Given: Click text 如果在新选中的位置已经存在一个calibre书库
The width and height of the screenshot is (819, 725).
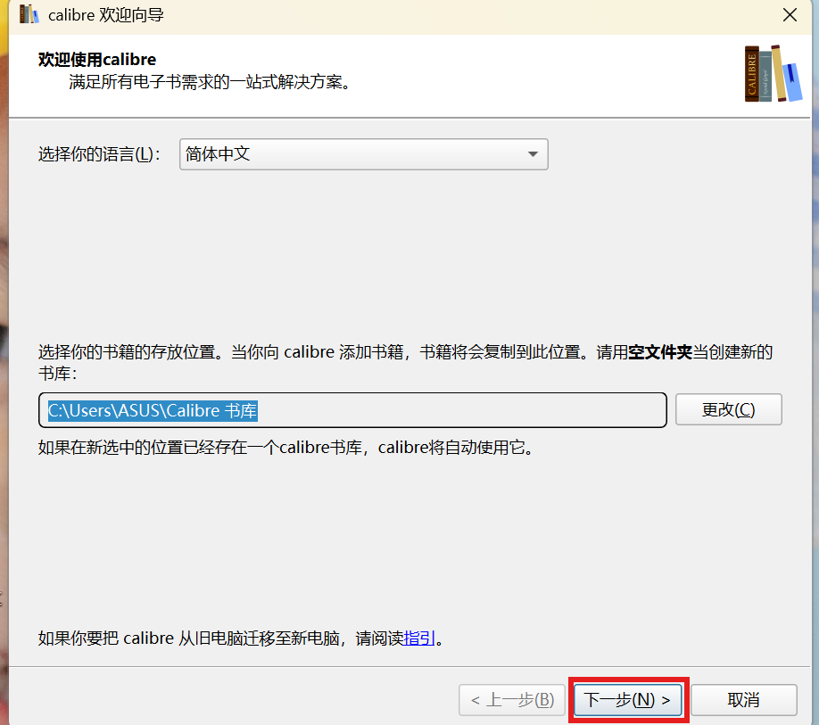Looking at the screenshot, I should (x=200, y=448).
